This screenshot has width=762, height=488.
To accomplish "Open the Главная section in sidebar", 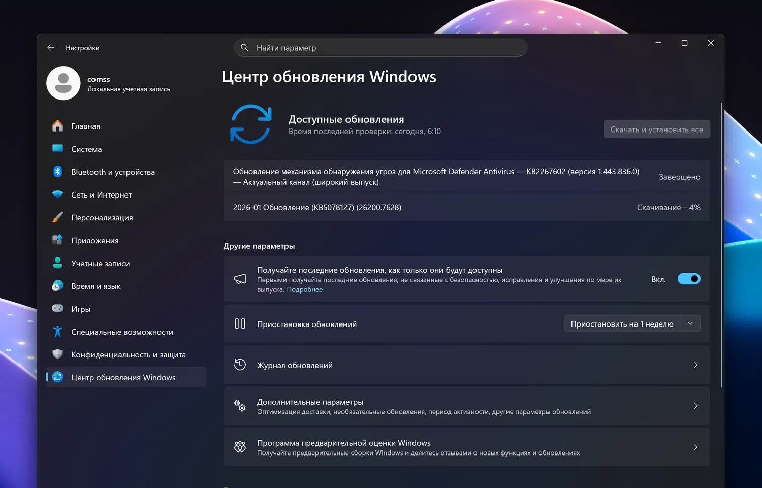I will [126, 126].
